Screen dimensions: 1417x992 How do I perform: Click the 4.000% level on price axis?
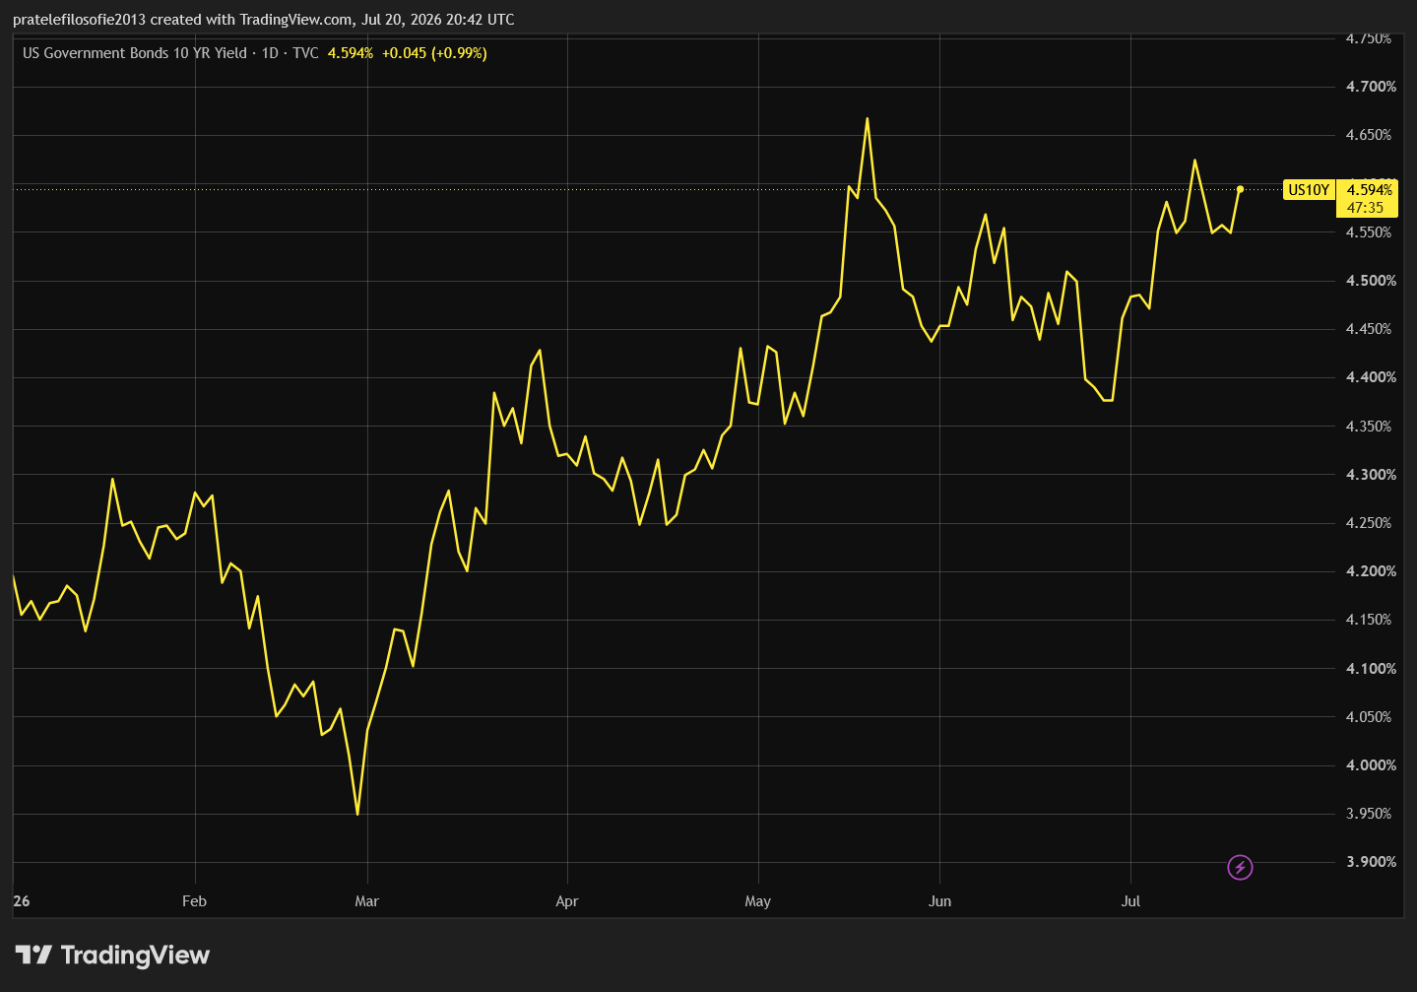(x=1371, y=765)
